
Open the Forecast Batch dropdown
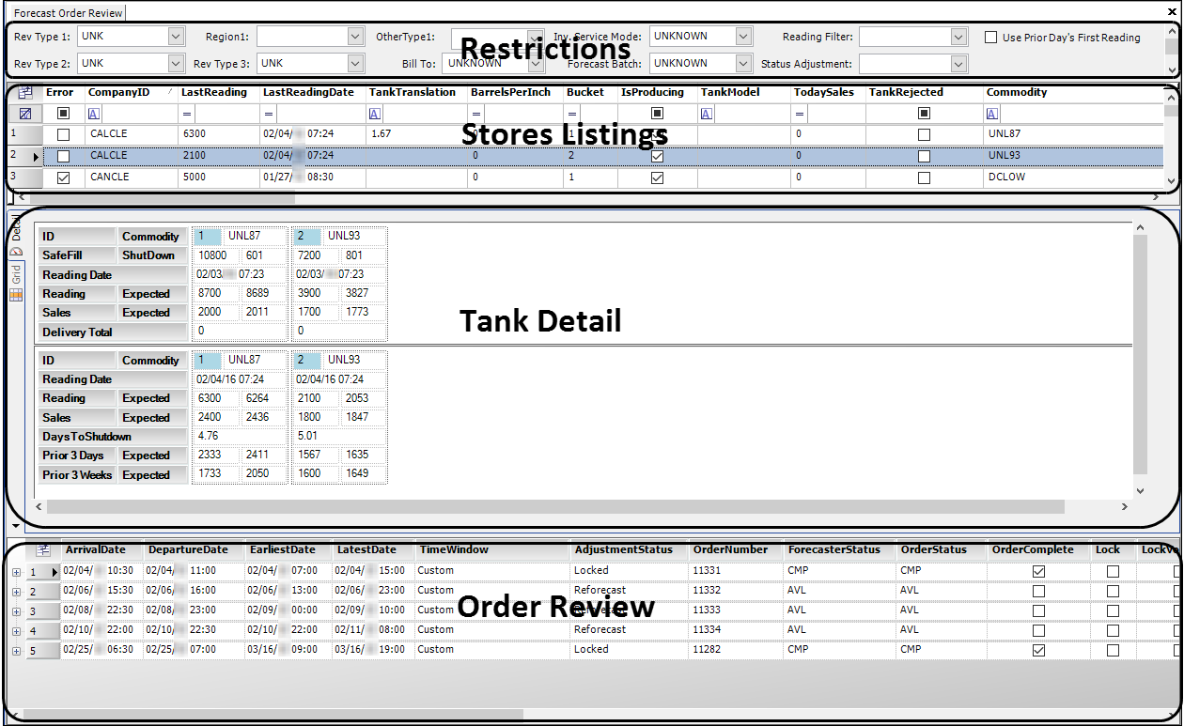pyautogui.click(x=741, y=63)
